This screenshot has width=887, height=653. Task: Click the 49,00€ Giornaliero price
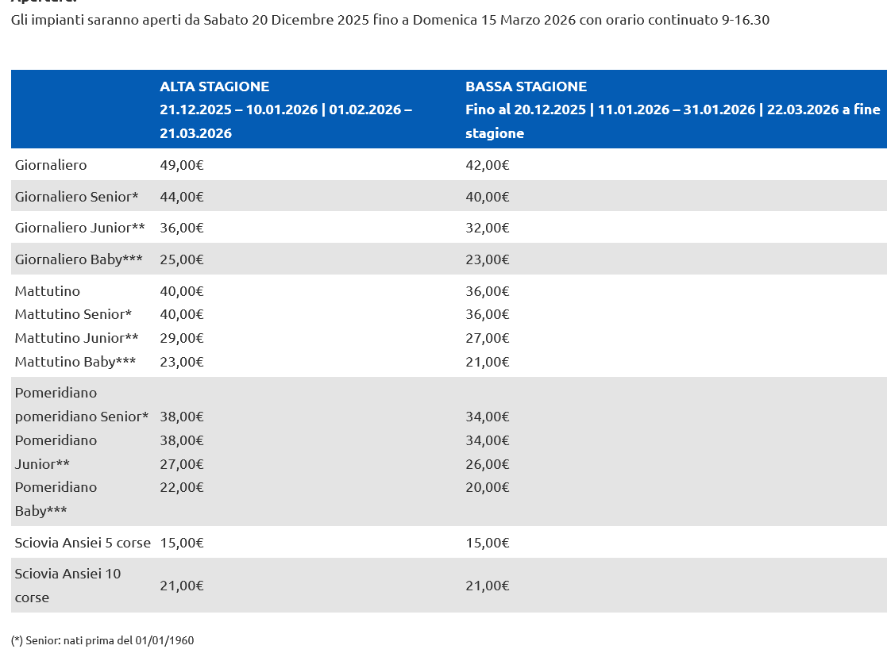(182, 165)
